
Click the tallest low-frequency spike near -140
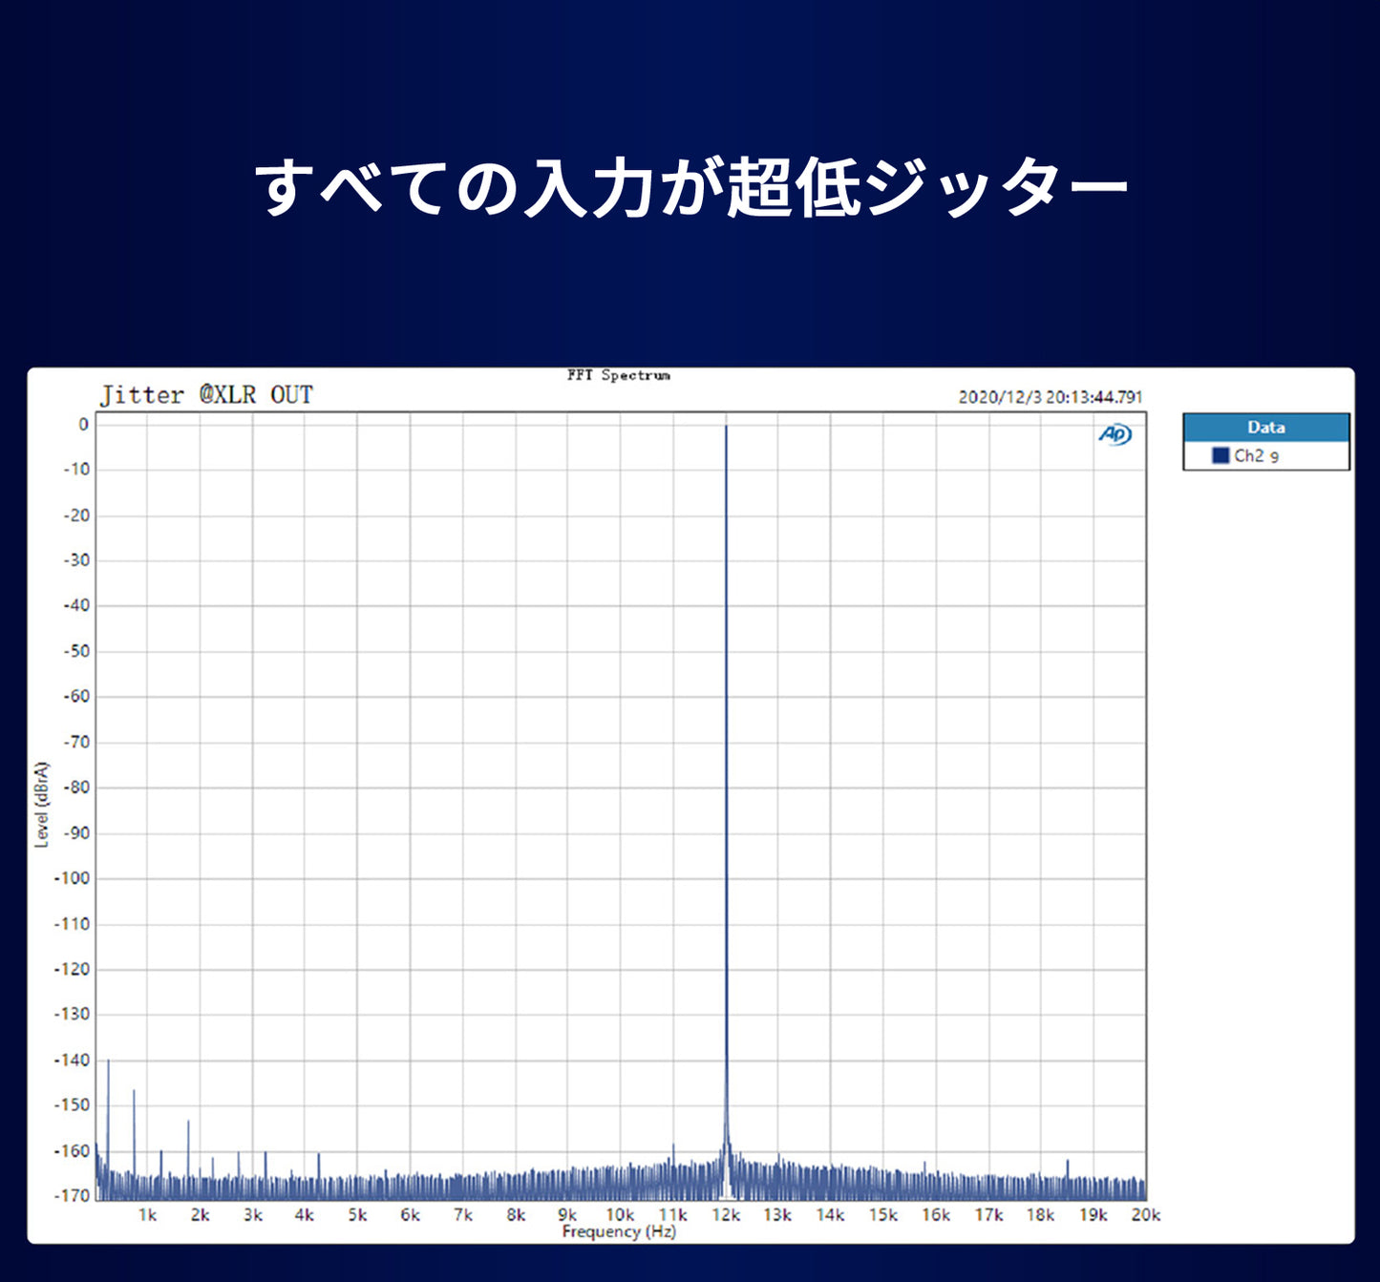coord(108,1062)
